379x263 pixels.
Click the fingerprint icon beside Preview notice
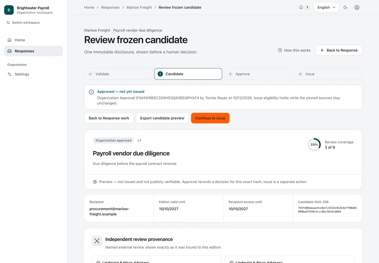[95, 182]
